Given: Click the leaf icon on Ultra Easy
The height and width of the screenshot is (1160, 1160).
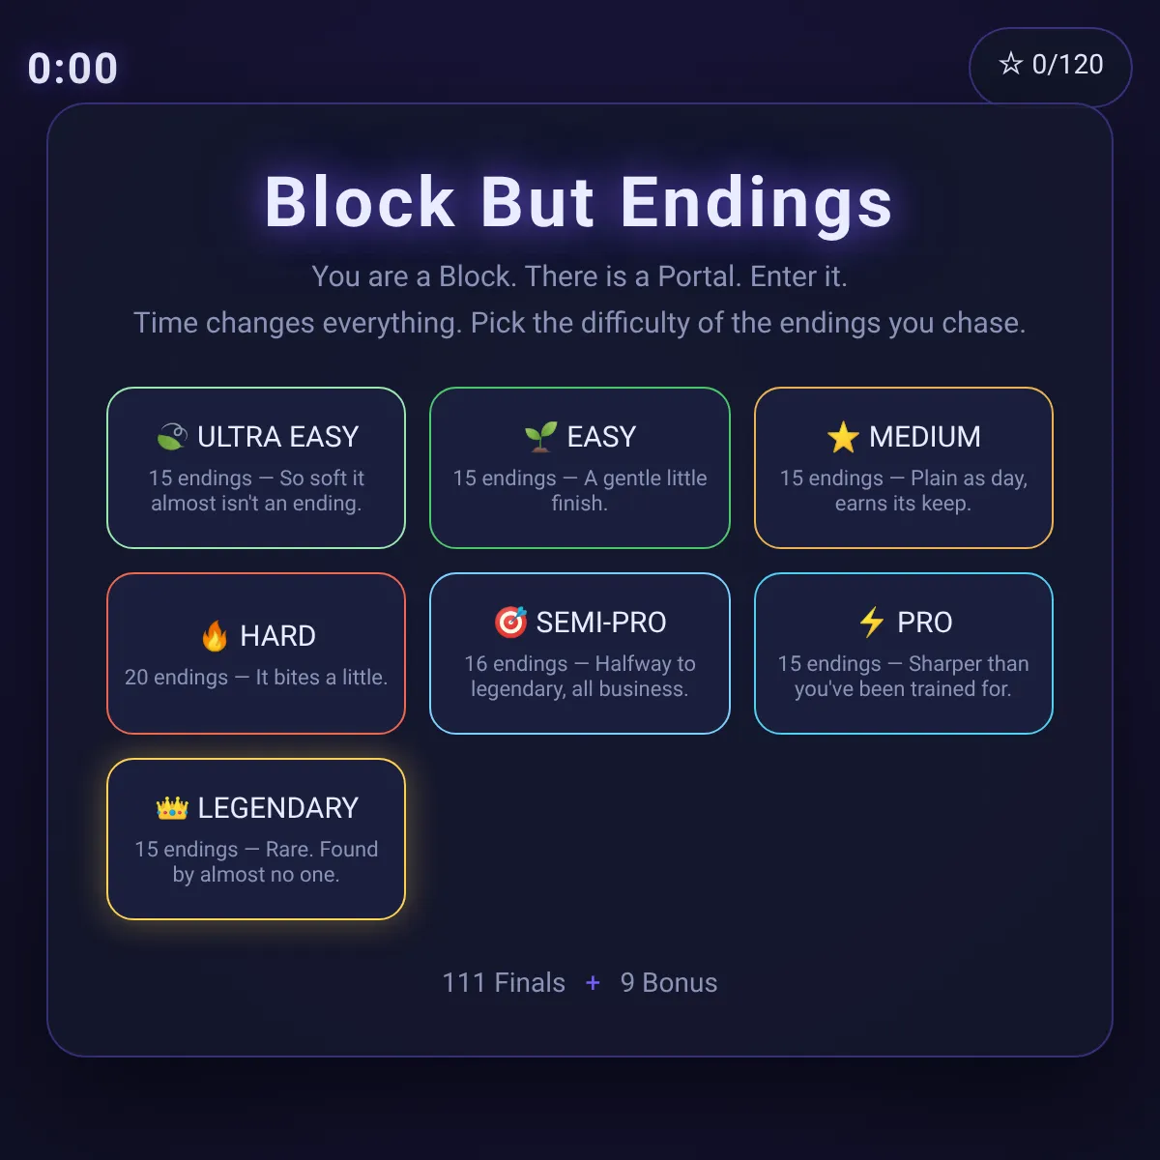Looking at the screenshot, I should click(172, 437).
